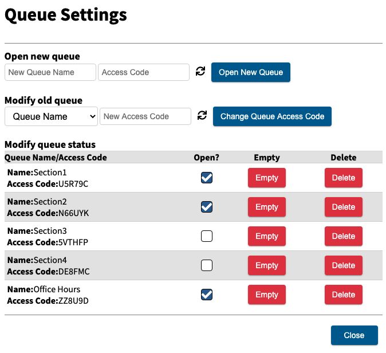Delete the Section2 queue
386x353 pixels.
pos(344,207)
